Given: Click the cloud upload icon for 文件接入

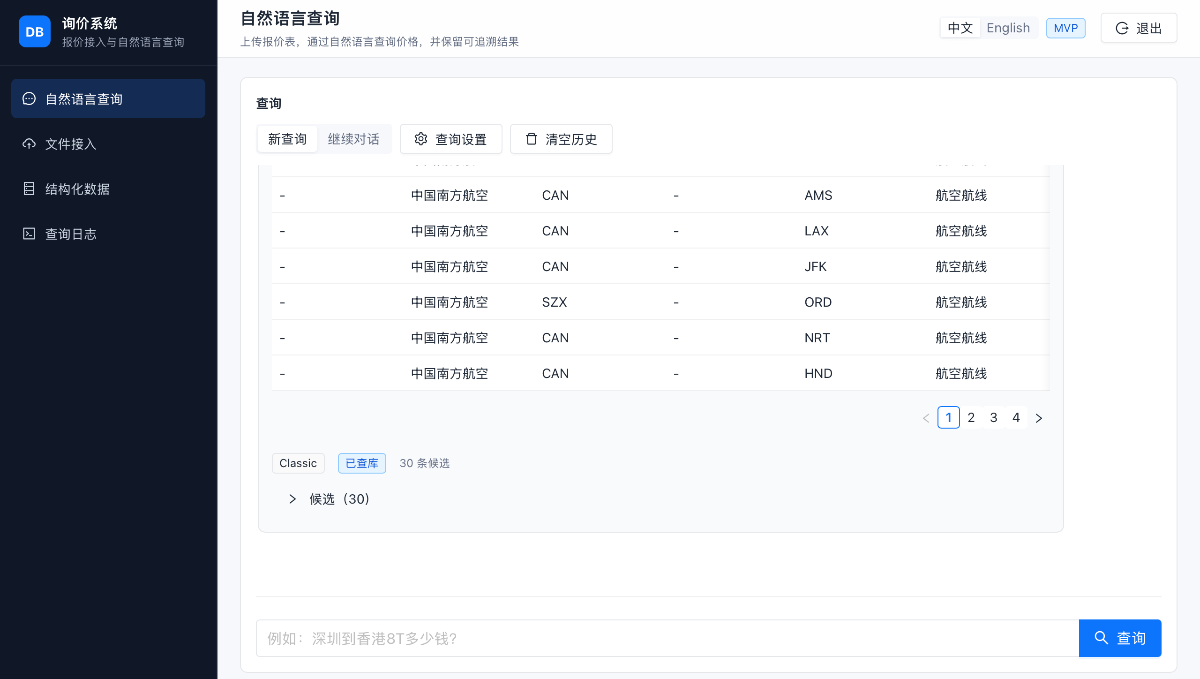Looking at the screenshot, I should pyautogui.click(x=29, y=143).
